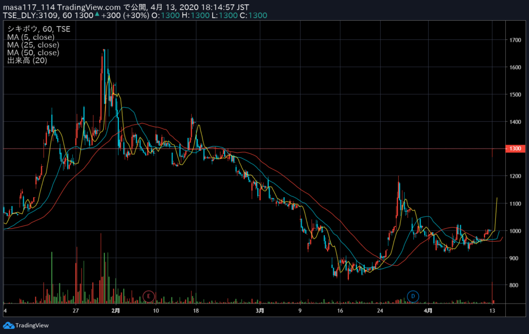Click the 24 date axis label

380,310
